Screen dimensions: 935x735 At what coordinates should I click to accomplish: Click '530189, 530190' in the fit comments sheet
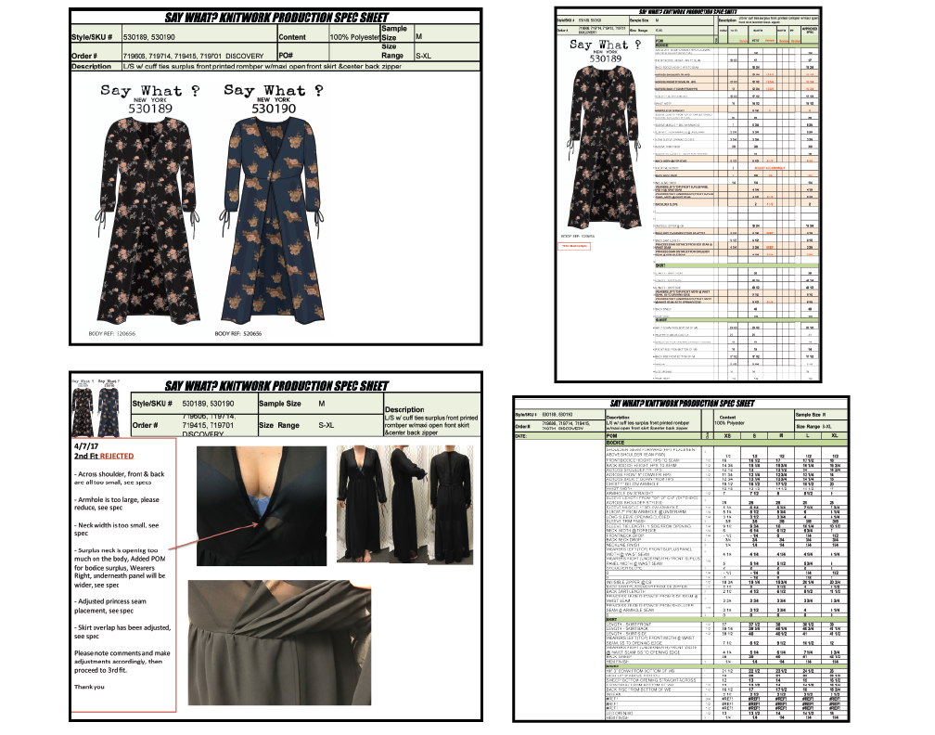[x=208, y=404]
